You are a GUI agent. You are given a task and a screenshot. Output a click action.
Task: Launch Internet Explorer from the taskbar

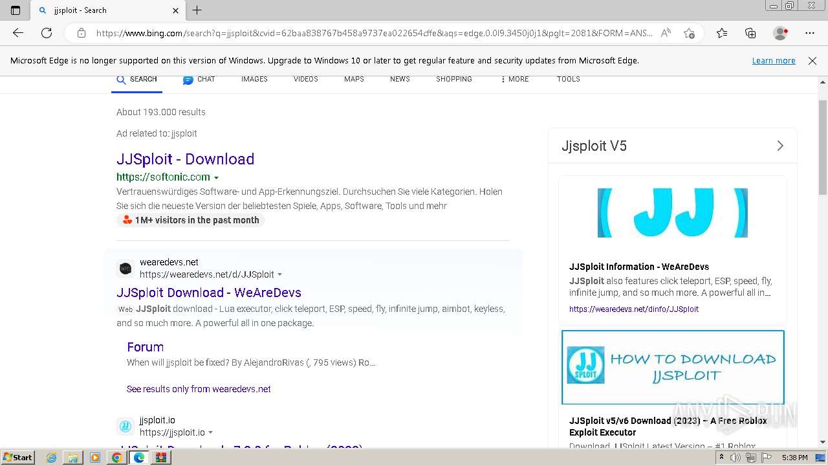tap(51, 458)
